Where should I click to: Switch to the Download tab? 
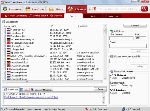pyautogui.click(x=35, y=9)
